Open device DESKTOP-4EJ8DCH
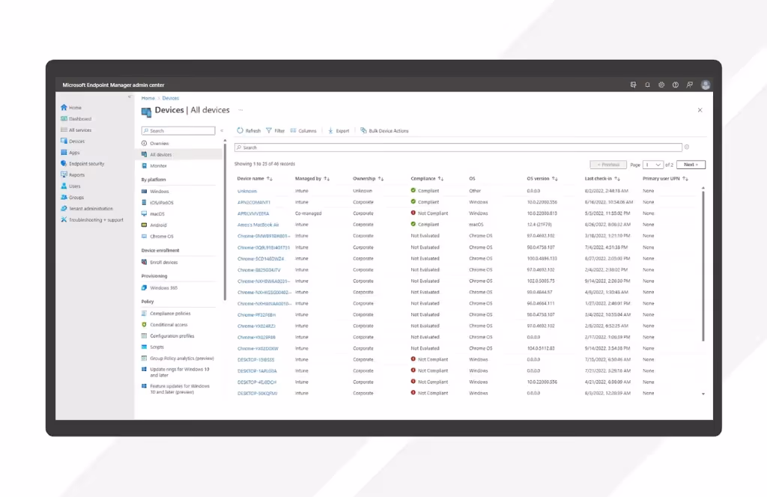 coord(257,382)
